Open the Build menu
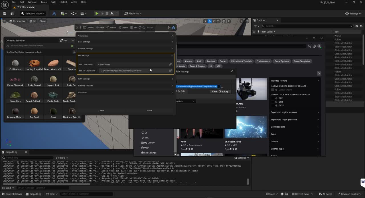 53,2
